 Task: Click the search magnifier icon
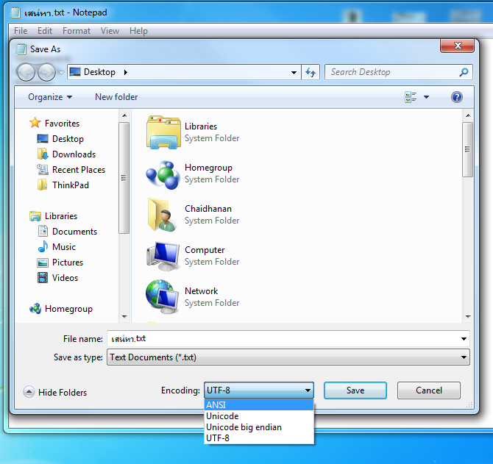pyautogui.click(x=464, y=72)
